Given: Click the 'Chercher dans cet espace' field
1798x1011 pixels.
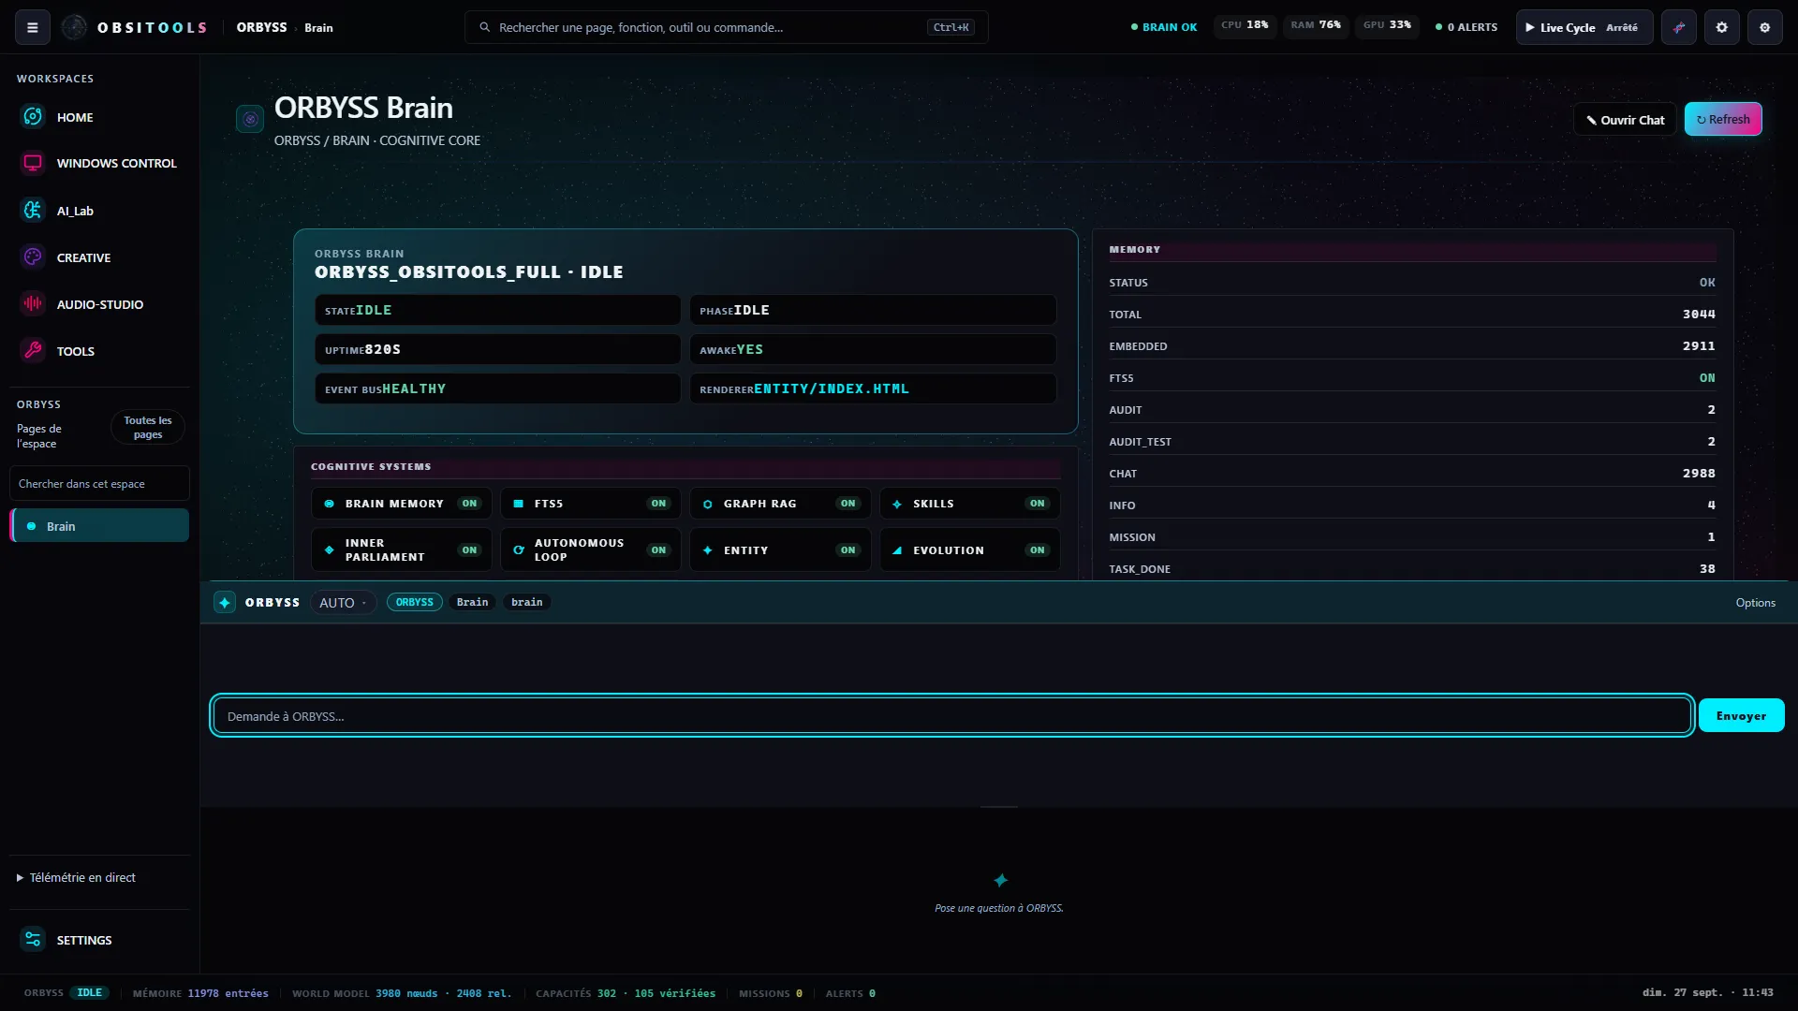Looking at the screenshot, I should point(99,484).
